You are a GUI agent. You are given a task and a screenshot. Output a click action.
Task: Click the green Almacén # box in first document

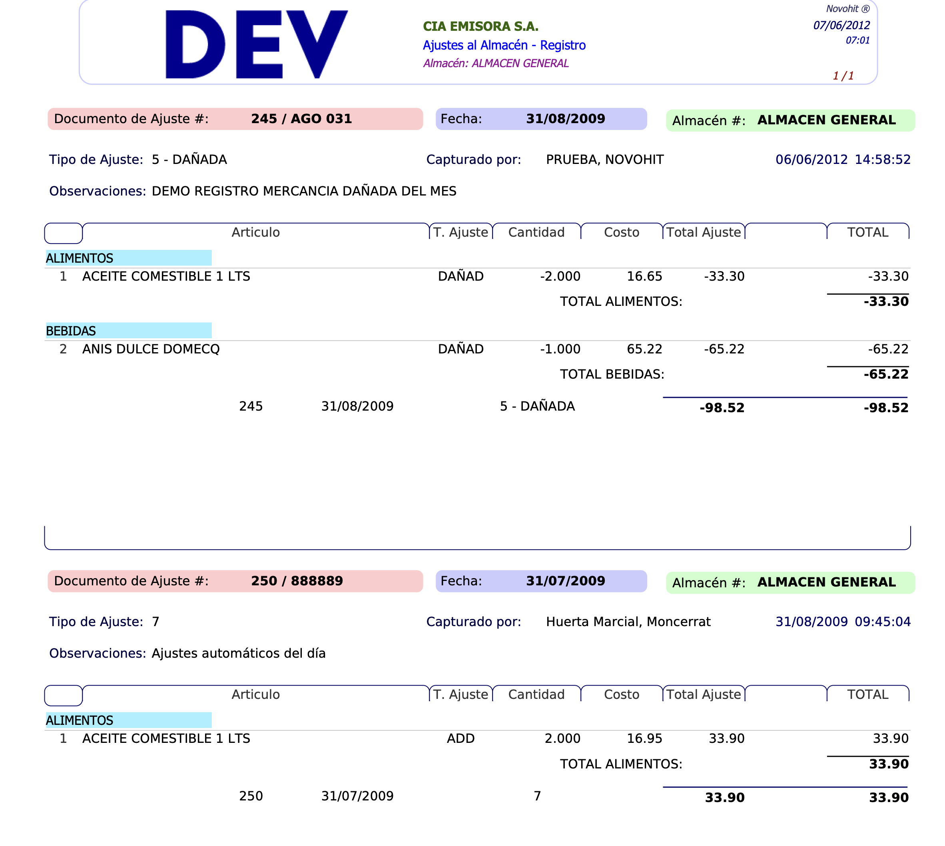[x=790, y=120]
